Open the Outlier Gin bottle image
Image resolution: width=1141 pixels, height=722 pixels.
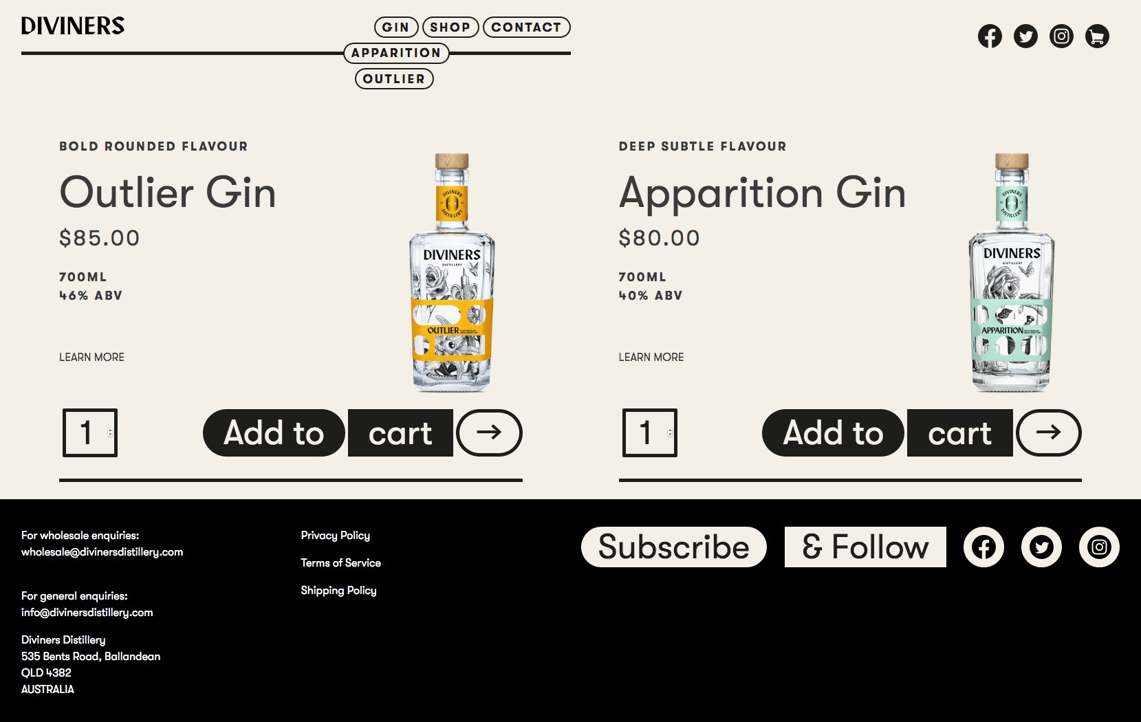point(452,273)
